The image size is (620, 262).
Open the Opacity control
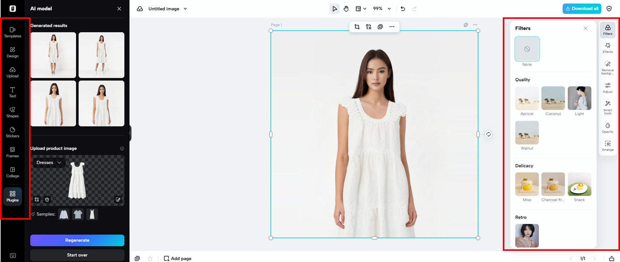[608, 128]
